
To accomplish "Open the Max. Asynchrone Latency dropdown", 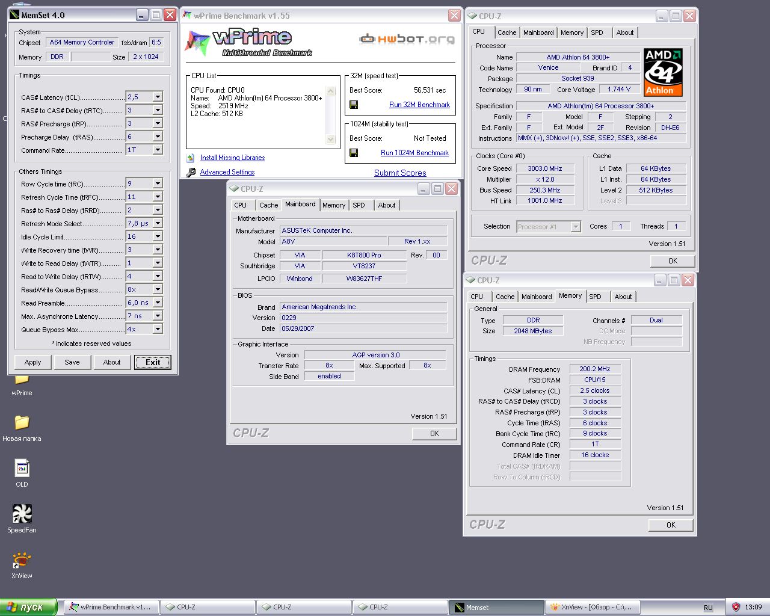I will pyautogui.click(x=158, y=316).
